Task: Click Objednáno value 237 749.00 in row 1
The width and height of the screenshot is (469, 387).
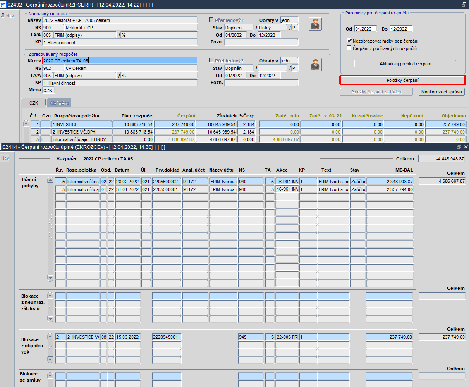Action: [445, 124]
